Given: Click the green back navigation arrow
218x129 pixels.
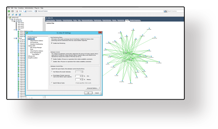Looking at the screenshot, I should [9, 11].
